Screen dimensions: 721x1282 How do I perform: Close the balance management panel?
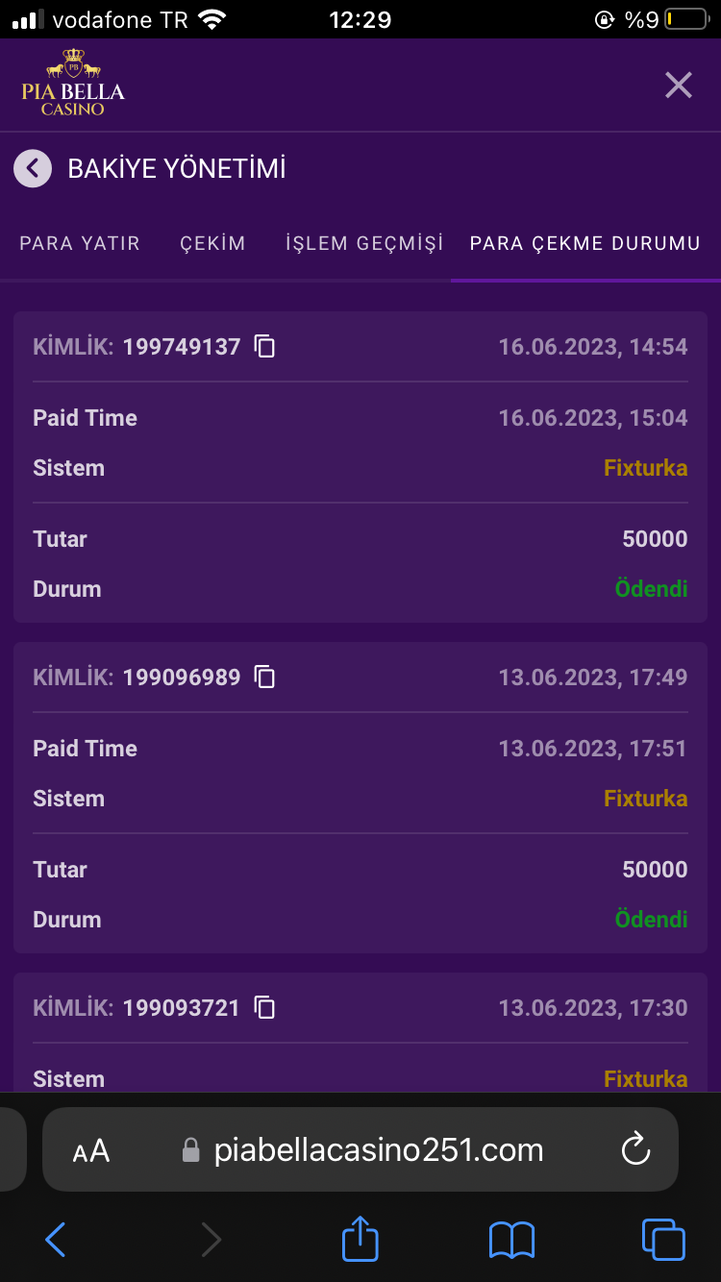[x=679, y=86]
